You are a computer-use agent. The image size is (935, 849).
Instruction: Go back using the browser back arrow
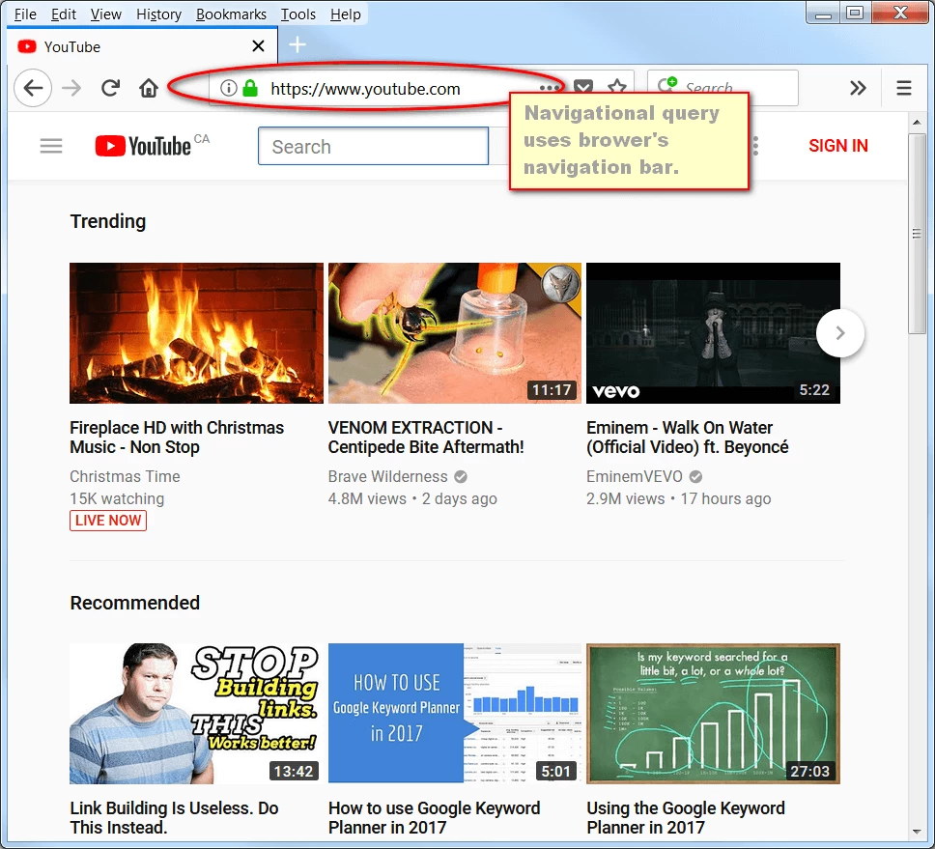pyautogui.click(x=33, y=88)
